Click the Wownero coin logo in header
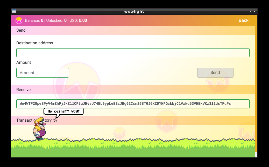The width and height of the screenshot is (269, 167). click(x=19, y=20)
